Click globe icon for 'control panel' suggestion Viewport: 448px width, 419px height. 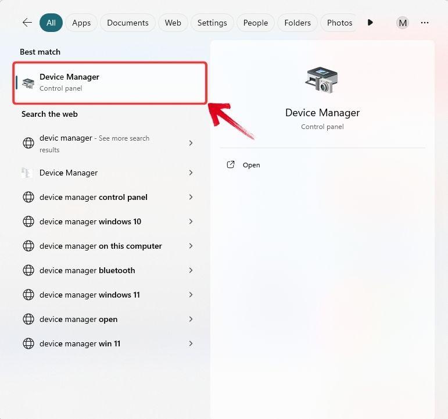coord(28,197)
